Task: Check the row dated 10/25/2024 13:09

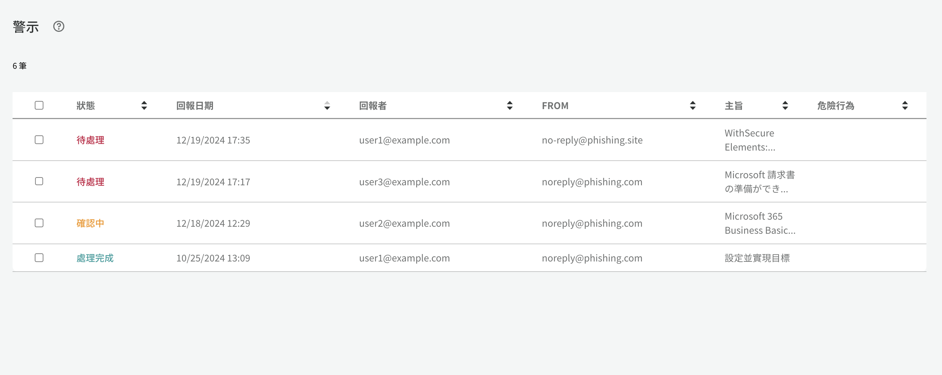Action: 39,258
